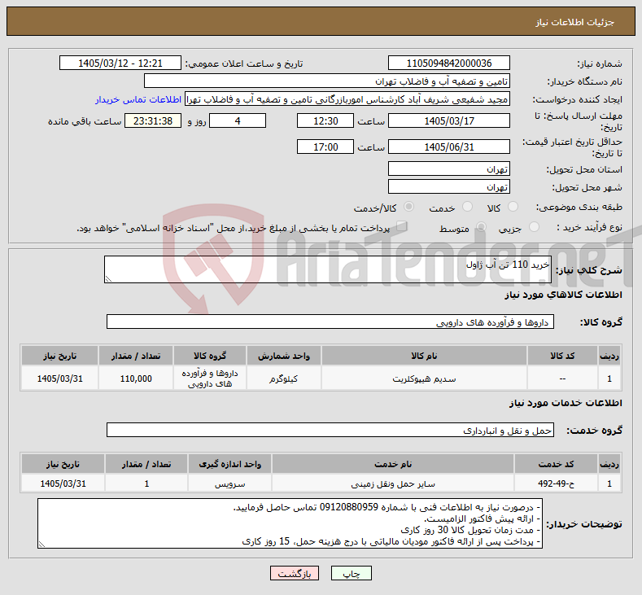Click the نام خدمت column header
This screenshot has width=642, height=595.
click(x=393, y=465)
